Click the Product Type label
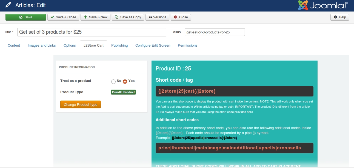This screenshot has width=354, height=168. coord(72,92)
